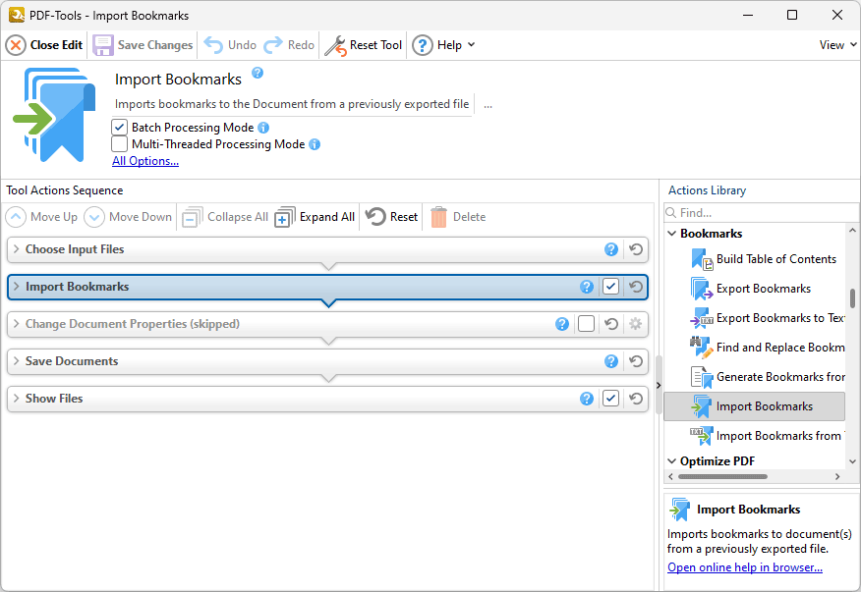Collapse the Optimize PDF category
861x592 pixels.
tap(671, 461)
